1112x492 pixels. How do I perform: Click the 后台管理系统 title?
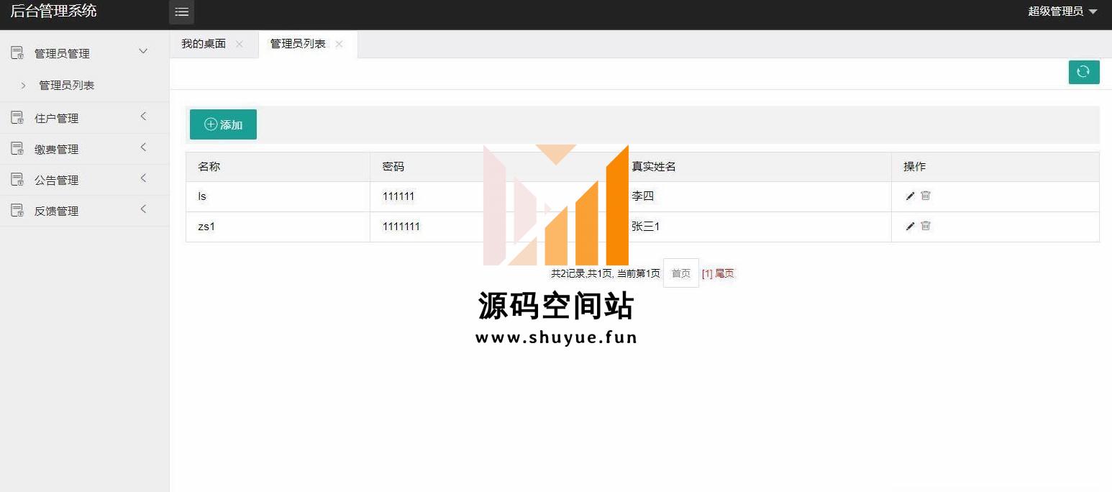point(53,11)
